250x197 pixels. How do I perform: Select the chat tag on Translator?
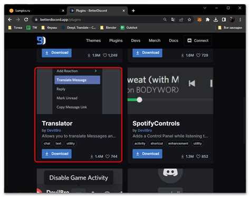(x=47, y=144)
